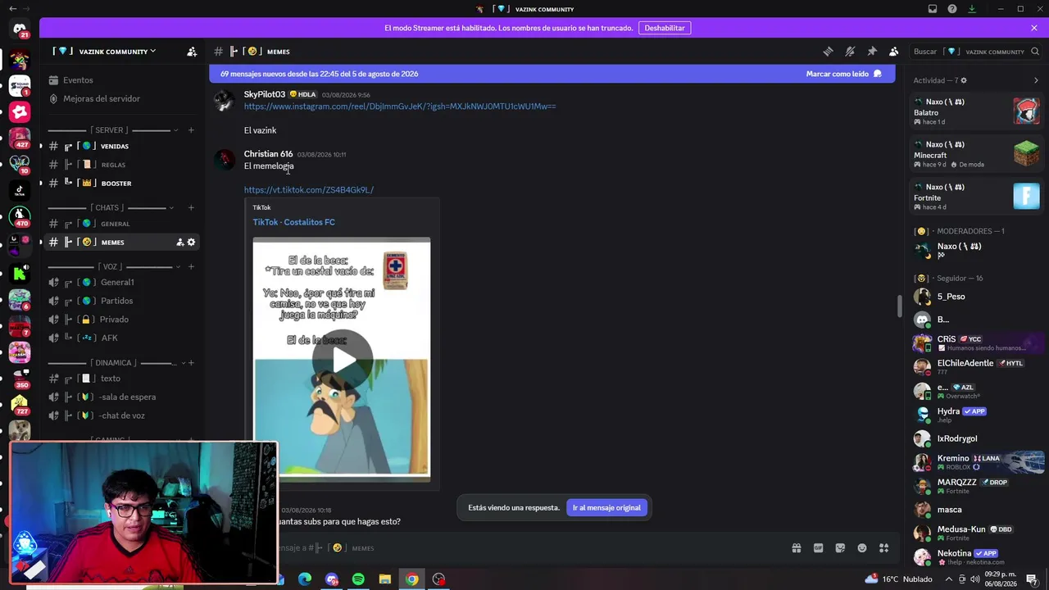The width and height of the screenshot is (1049, 590).
Task: Join the Privado voice channel
Action: [124, 320]
